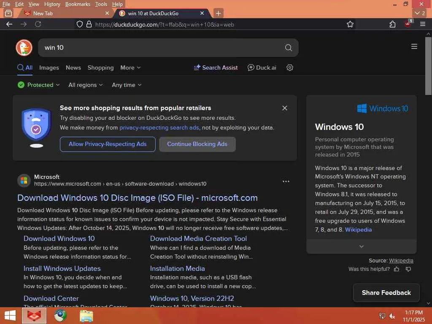Open a new tab with plus button

218,13
